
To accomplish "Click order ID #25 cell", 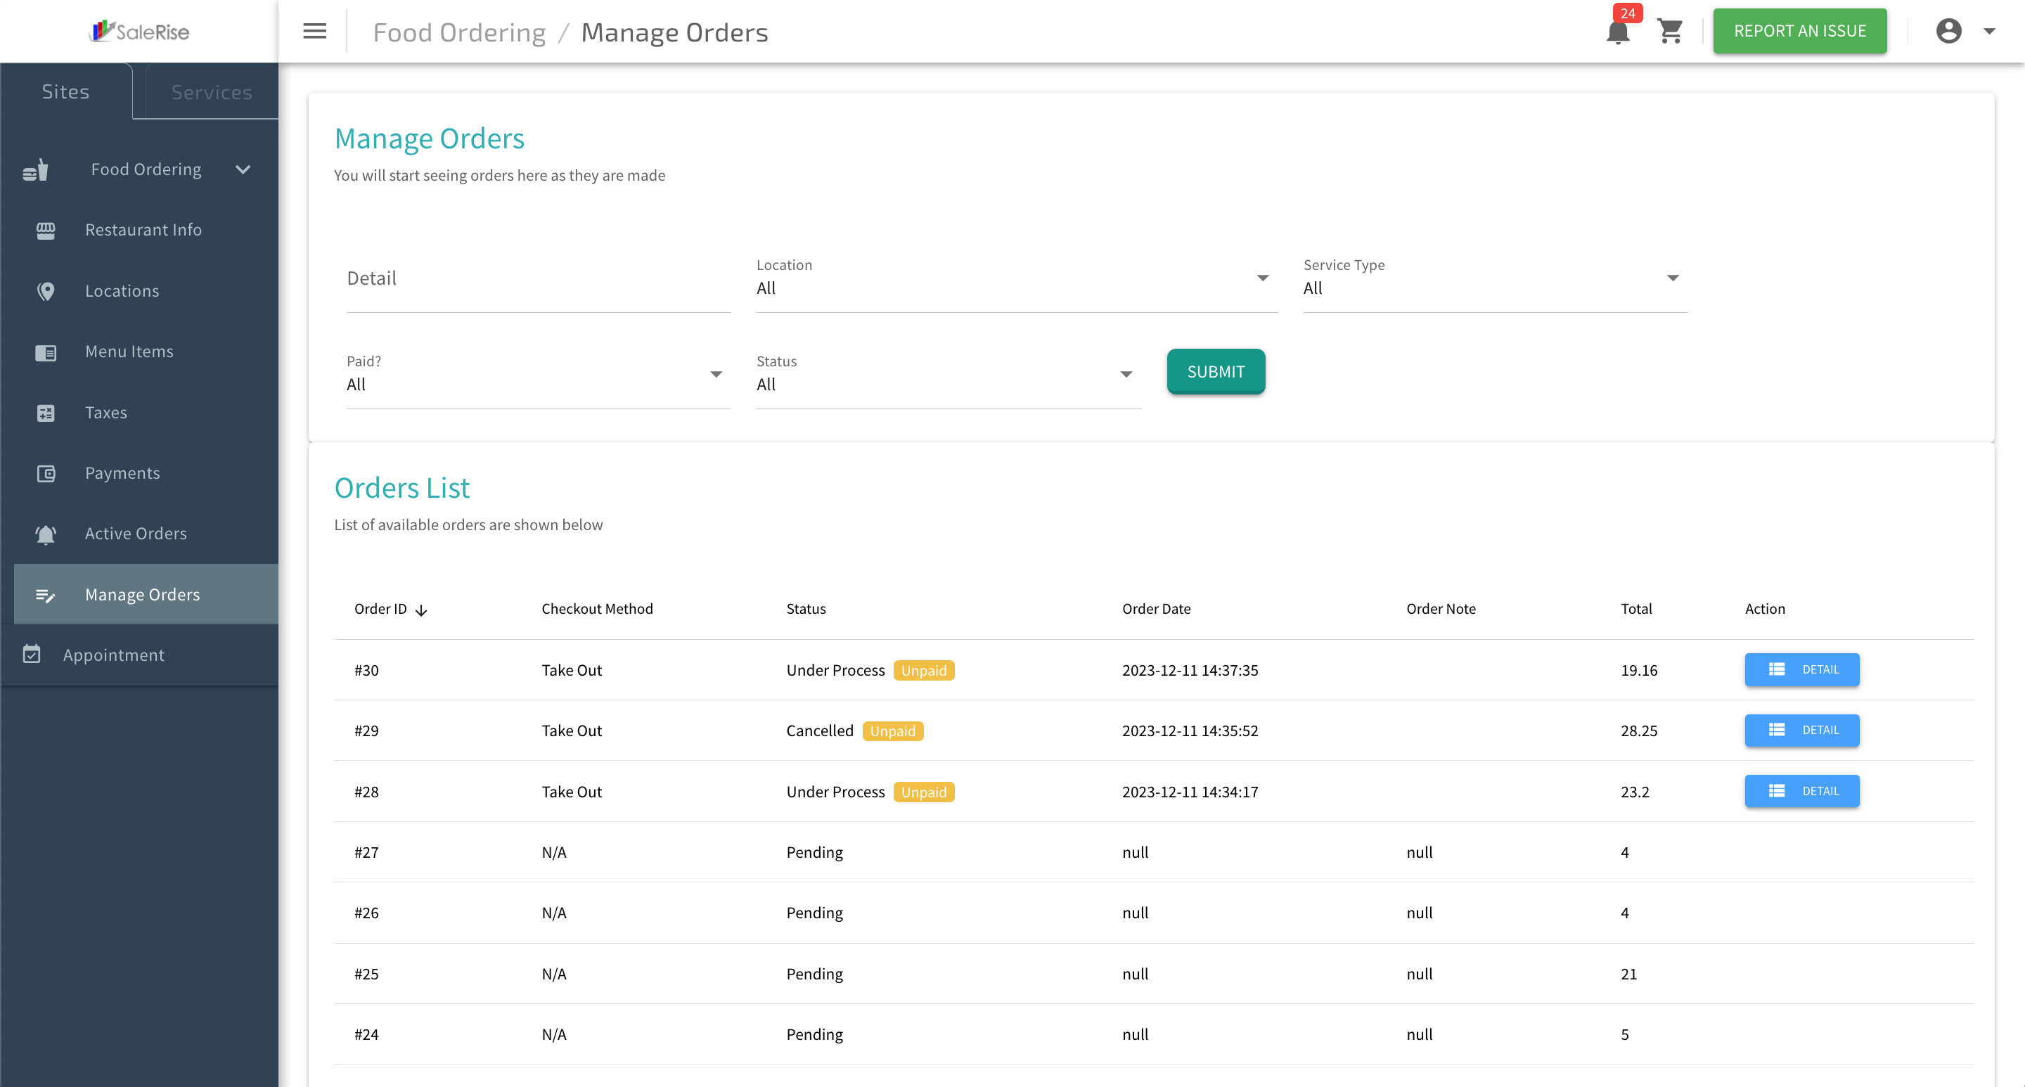I will [x=366, y=975].
